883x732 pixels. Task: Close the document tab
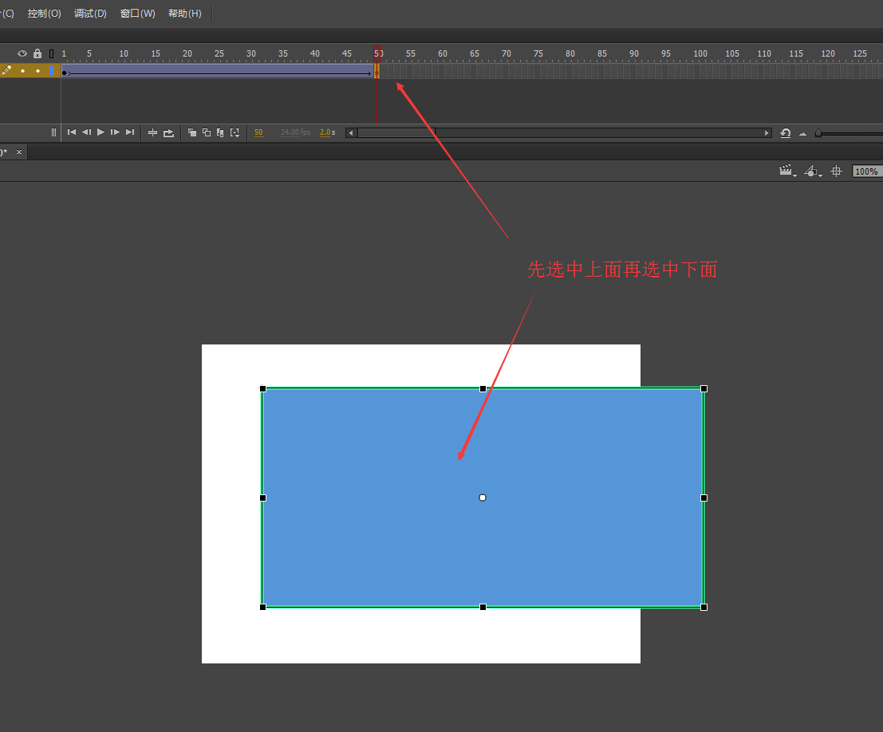pos(19,152)
